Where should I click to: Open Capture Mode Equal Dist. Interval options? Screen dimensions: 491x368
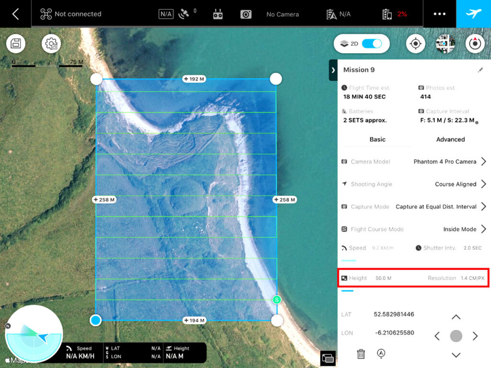pos(413,207)
